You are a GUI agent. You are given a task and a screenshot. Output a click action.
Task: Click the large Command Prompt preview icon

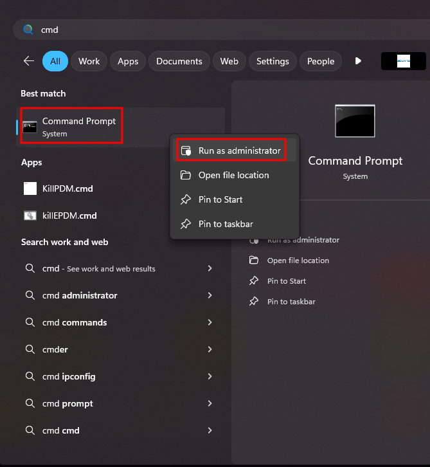tap(355, 121)
